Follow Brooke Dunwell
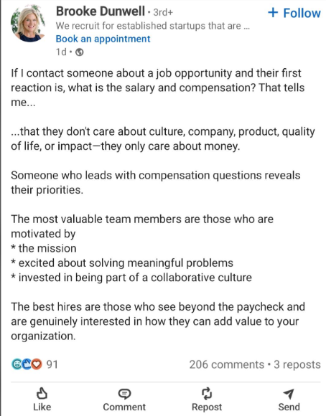Screen dimensions: 326x416 coord(294,13)
